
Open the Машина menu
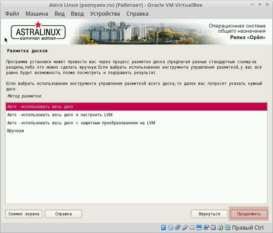pyautogui.click(x=37, y=14)
